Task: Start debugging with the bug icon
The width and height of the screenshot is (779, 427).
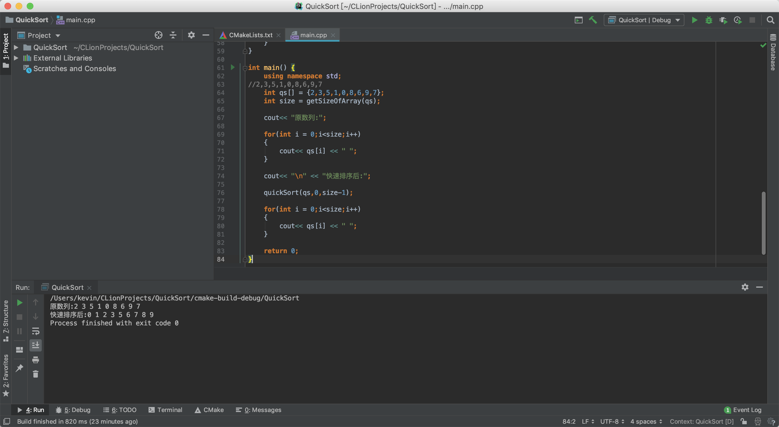Action: tap(709, 20)
